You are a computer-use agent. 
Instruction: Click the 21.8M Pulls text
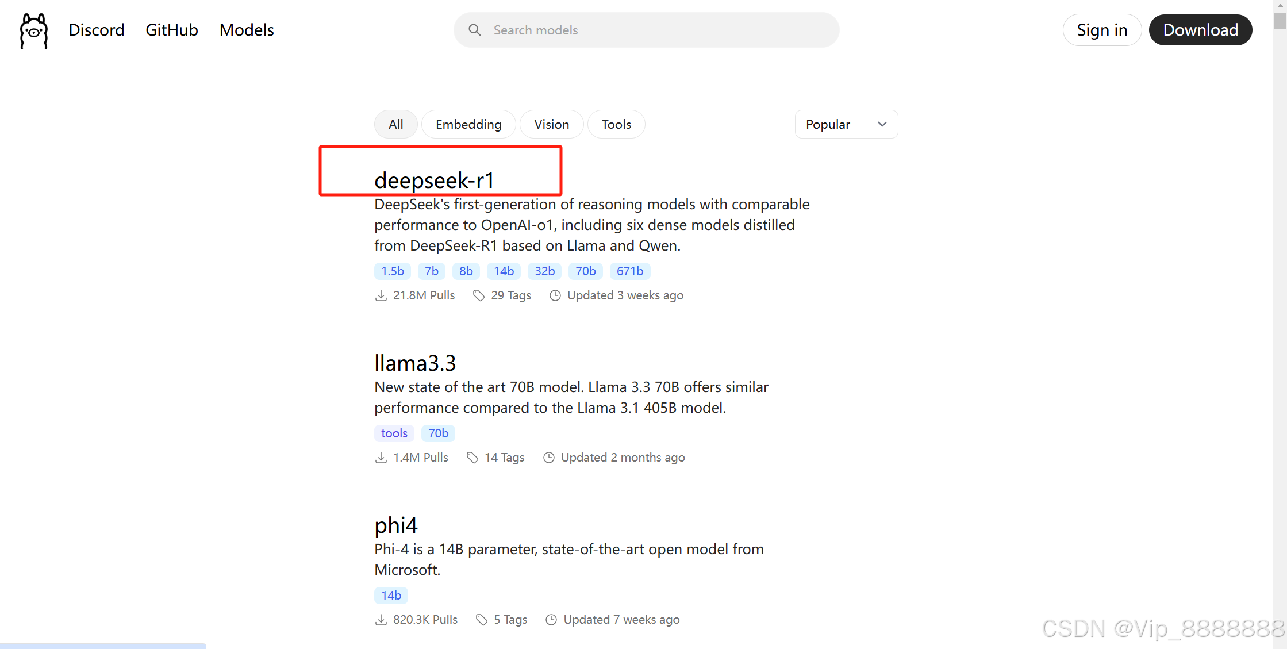point(424,295)
